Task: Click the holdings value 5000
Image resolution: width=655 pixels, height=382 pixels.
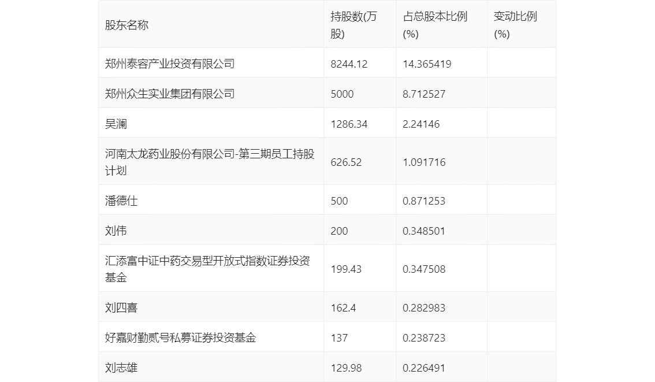Action: [x=342, y=94]
